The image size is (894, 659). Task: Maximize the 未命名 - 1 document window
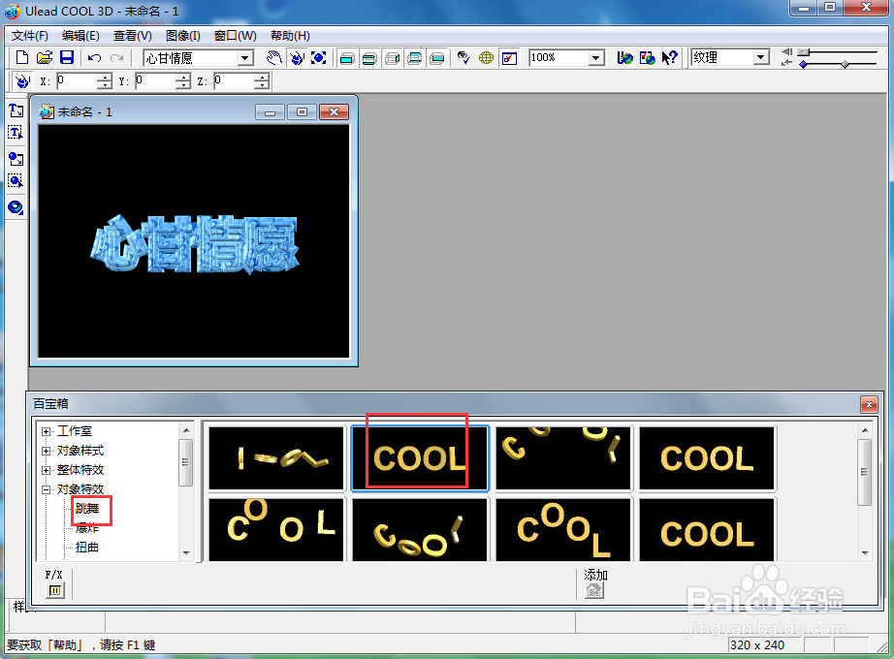(302, 112)
